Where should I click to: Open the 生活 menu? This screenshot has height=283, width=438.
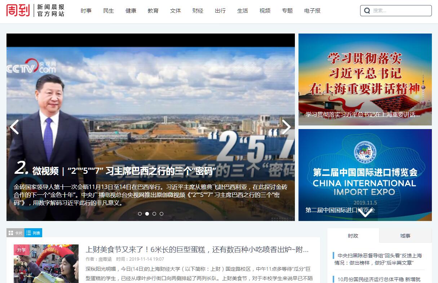pyautogui.click(x=243, y=11)
